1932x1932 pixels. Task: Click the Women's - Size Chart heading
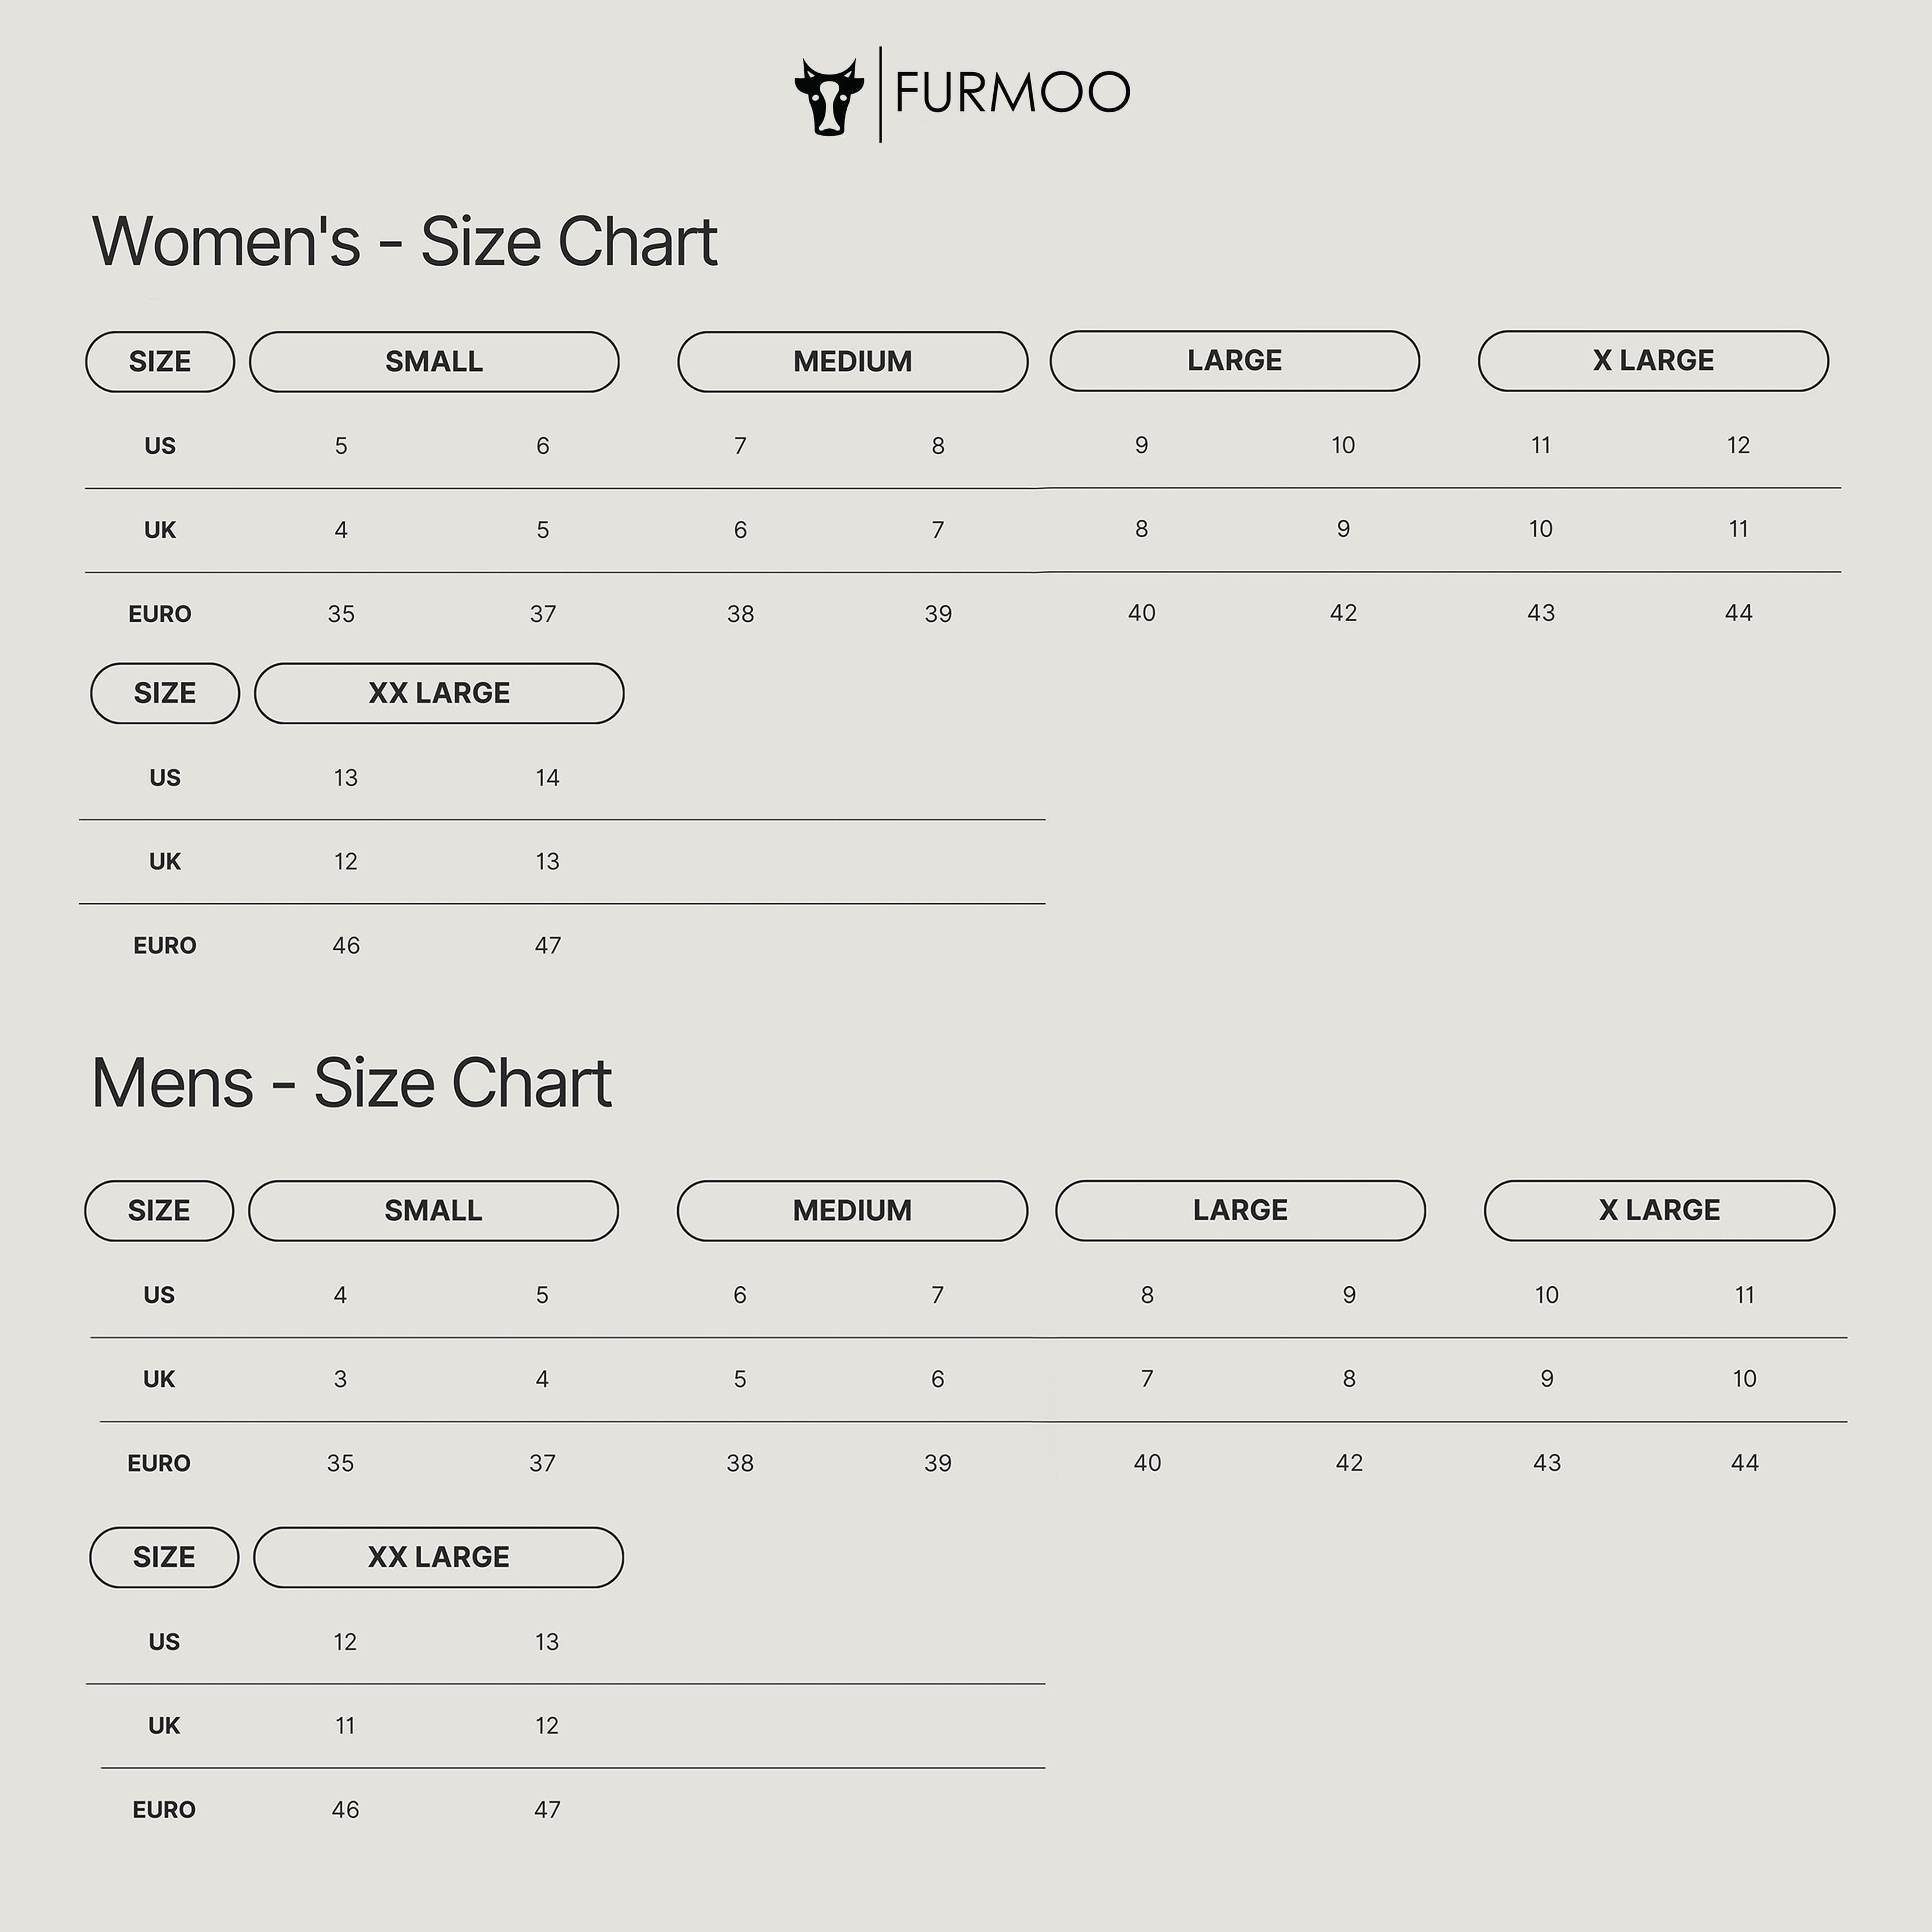[405, 242]
